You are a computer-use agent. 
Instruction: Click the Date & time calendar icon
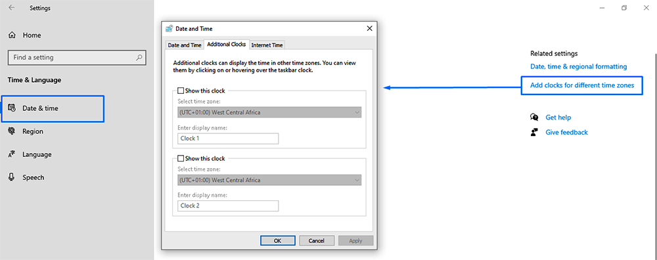12,108
